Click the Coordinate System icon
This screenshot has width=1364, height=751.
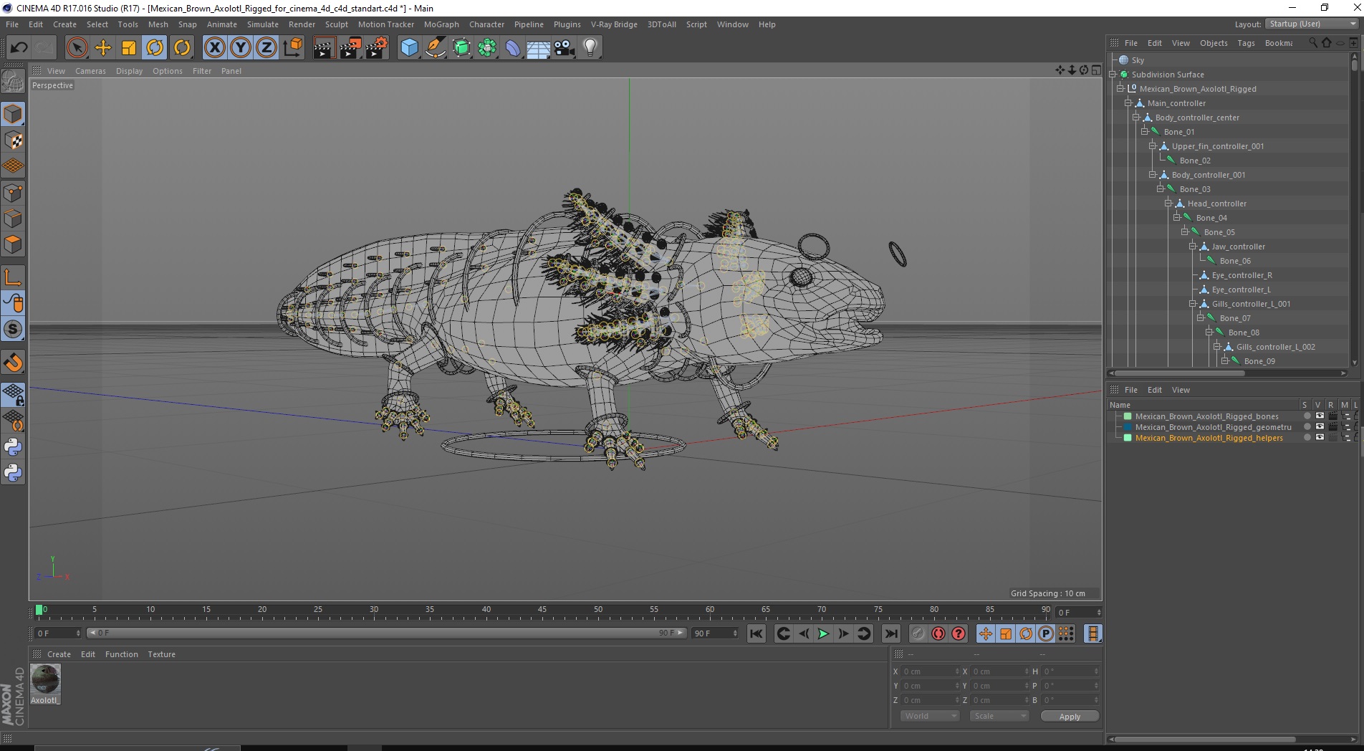pos(292,48)
